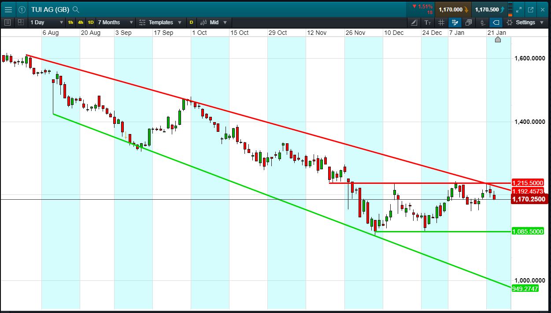
Task: Click the 1 Oct date axis label
Action: pos(199,33)
